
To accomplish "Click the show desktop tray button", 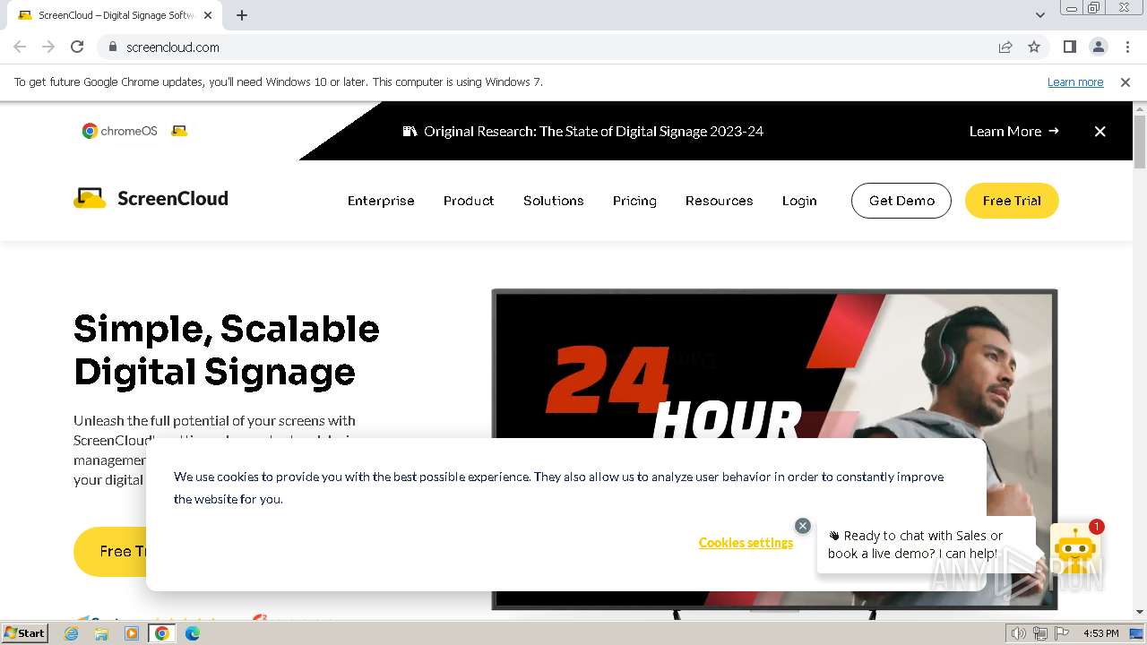I will (1136, 633).
